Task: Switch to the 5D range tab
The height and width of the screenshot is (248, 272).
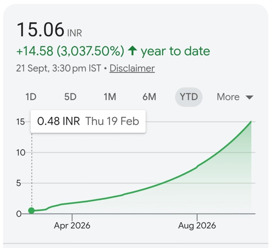Action: coord(70,97)
